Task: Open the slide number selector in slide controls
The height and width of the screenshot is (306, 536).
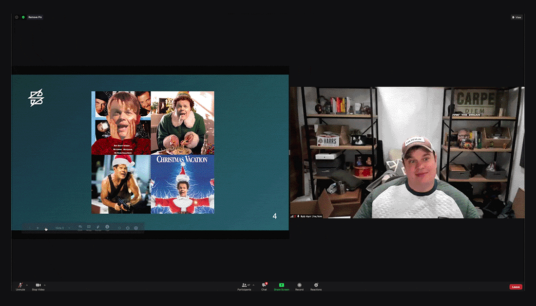Action: point(62,228)
